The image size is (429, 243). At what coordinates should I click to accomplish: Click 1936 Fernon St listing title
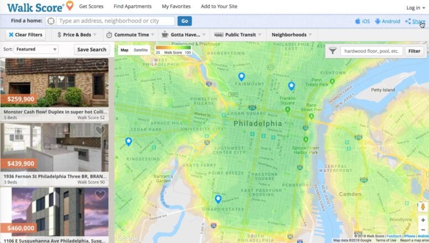pos(55,177)
